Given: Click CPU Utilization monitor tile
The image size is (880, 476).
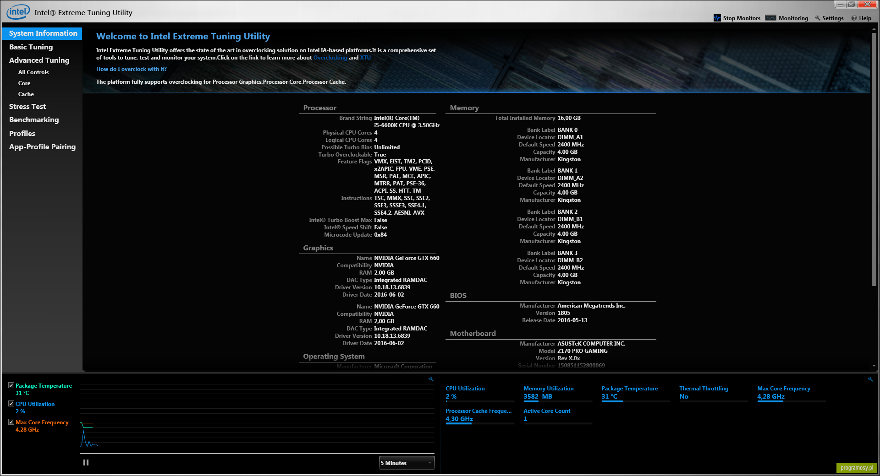Looking at the screenshot, I should point(480,394).
